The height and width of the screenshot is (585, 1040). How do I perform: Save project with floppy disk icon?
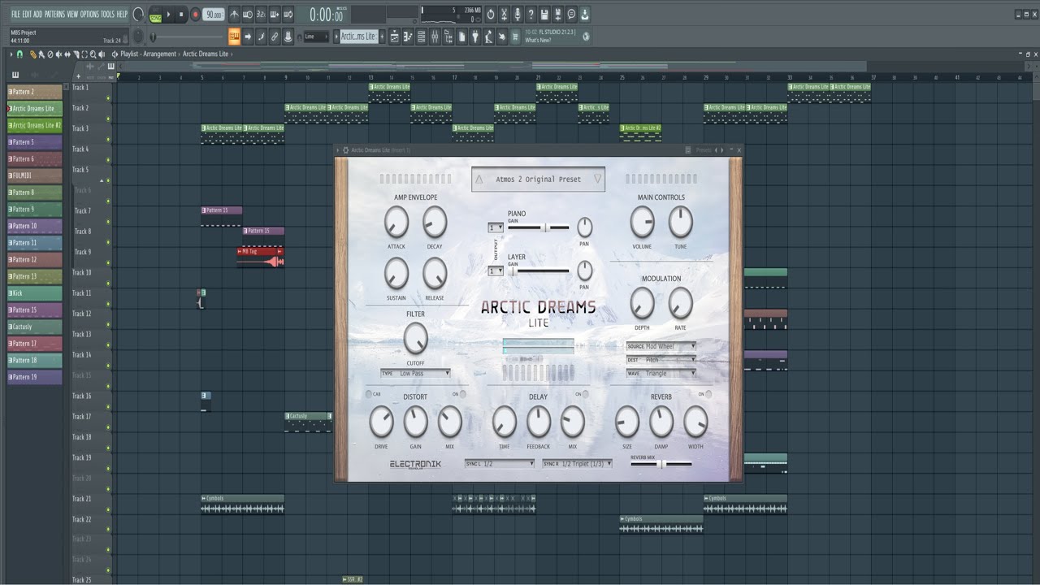[544, 14]
